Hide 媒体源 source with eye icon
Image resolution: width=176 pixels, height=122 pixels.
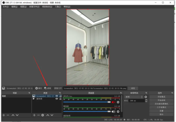click(x=57, y=99)
